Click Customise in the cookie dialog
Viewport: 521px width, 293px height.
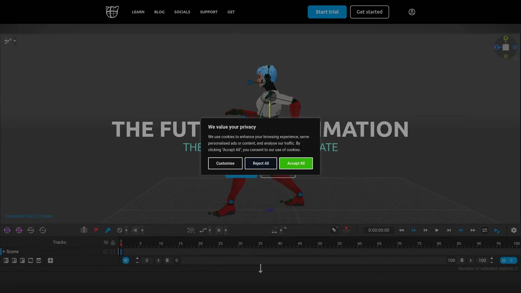tap(225, 163)
